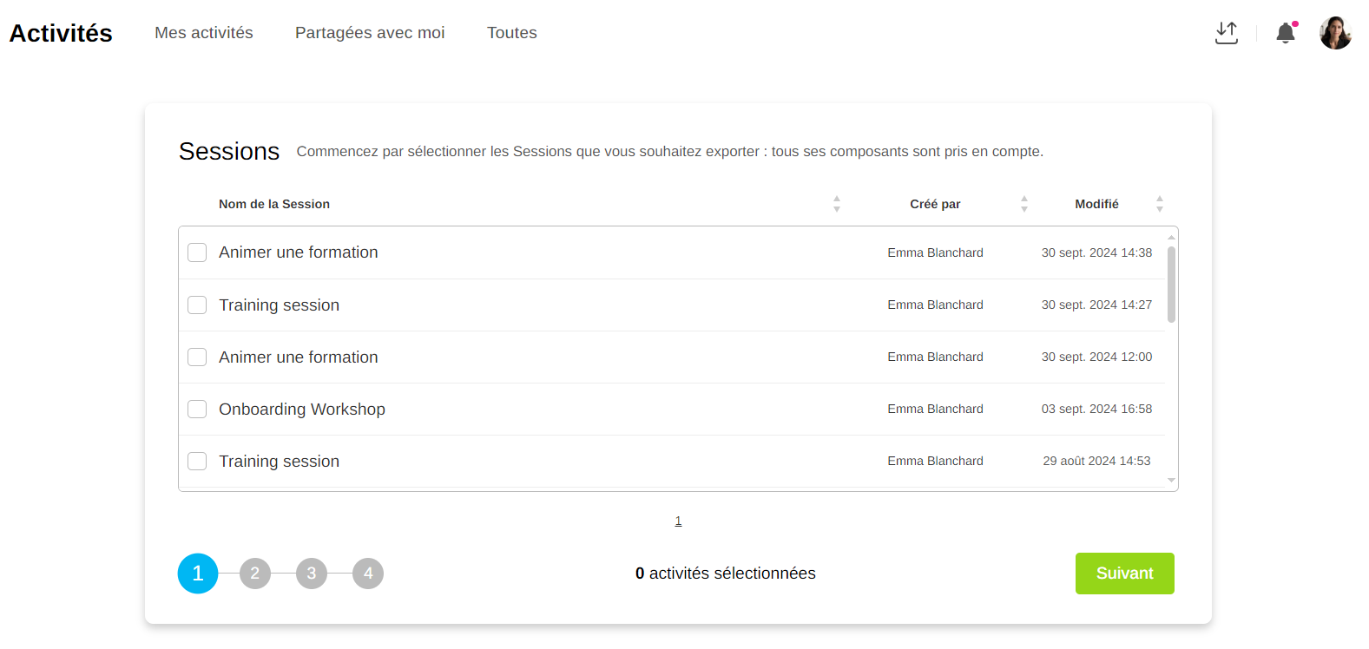Tick the Onboarding Workshop checkbox
Screen dimensions: 1369x649
[x=197, y=409]
